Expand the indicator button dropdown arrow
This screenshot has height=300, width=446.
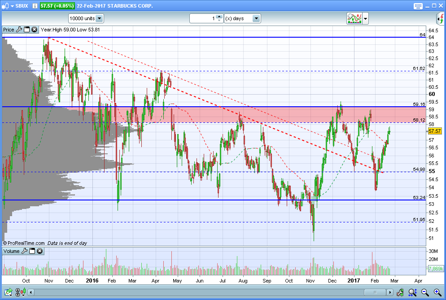[366, 19]
